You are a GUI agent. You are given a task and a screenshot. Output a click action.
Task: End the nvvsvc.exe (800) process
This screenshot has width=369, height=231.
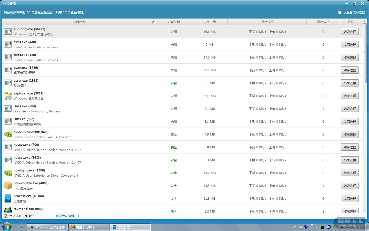pyautogui.click(x=350, y=147)
